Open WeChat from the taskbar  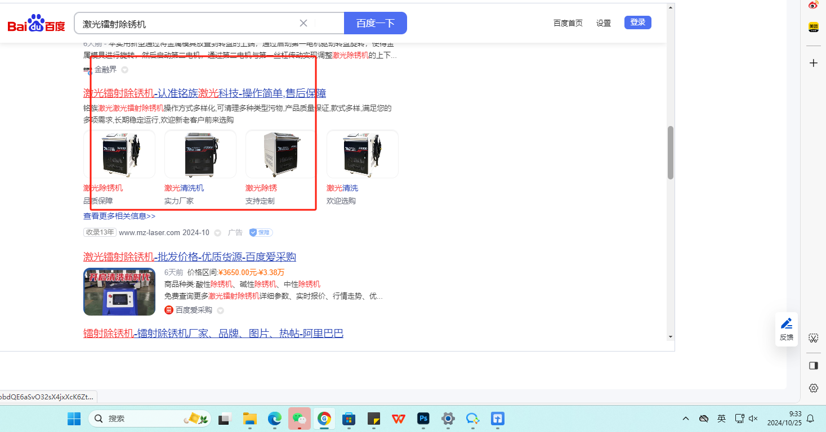299,418
